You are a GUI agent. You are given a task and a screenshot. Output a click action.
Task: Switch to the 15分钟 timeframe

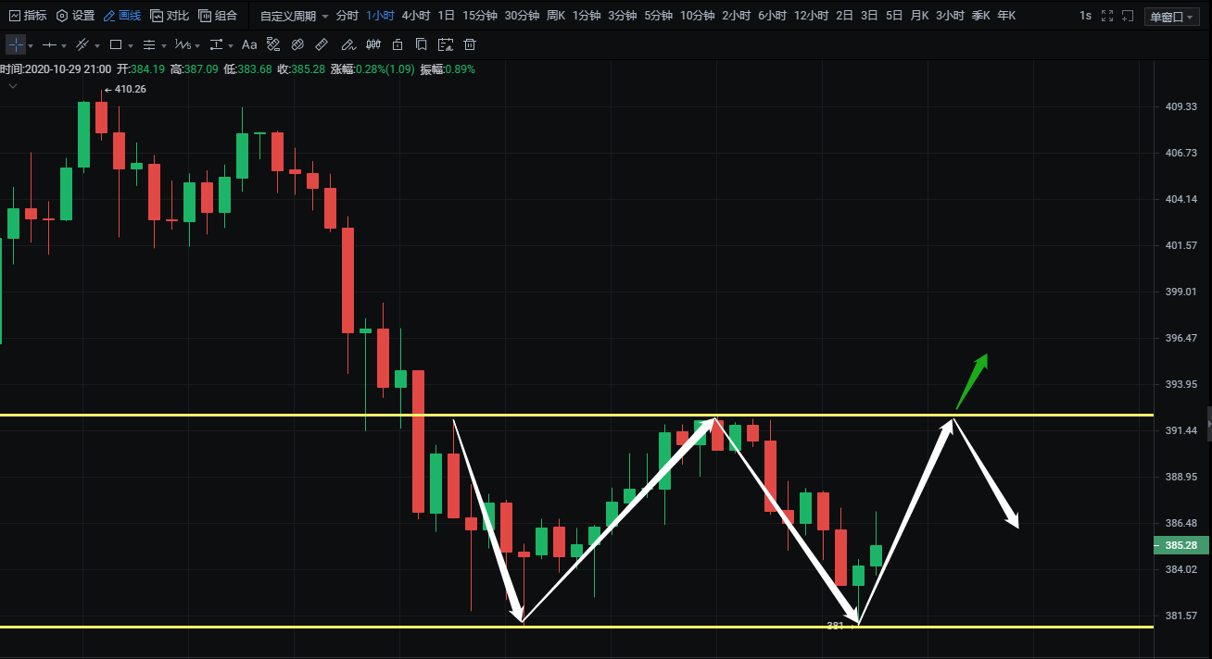tap(479, 16)
